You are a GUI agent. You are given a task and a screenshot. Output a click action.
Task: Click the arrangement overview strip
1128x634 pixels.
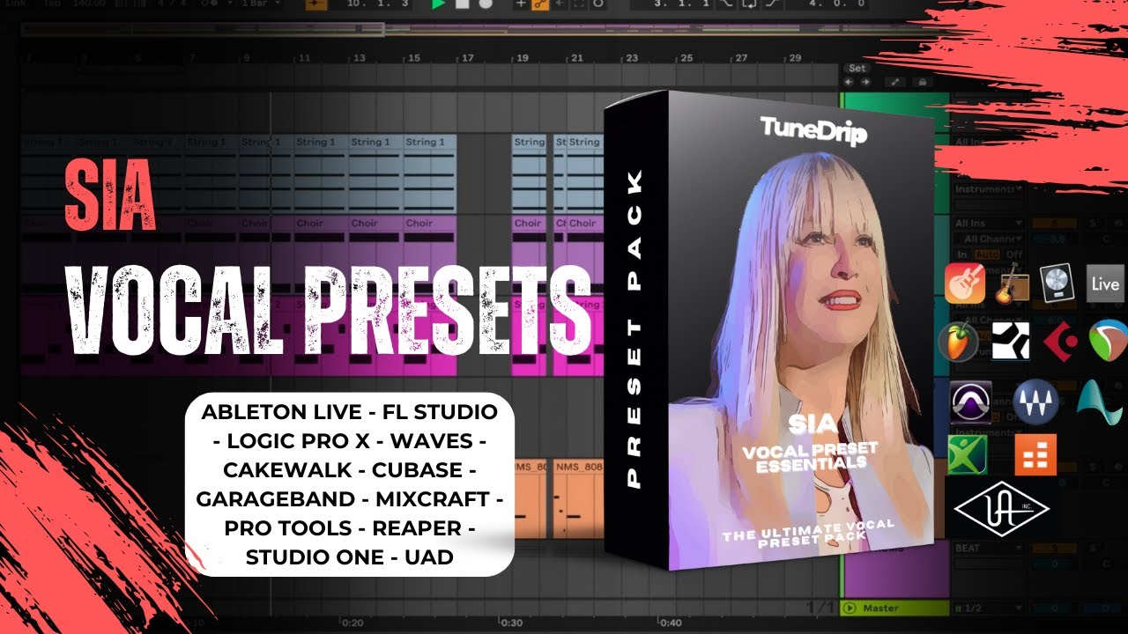(432, 29)
